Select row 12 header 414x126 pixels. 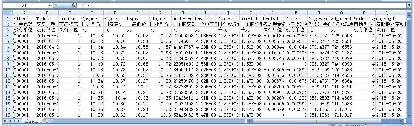tap(8, 81)
